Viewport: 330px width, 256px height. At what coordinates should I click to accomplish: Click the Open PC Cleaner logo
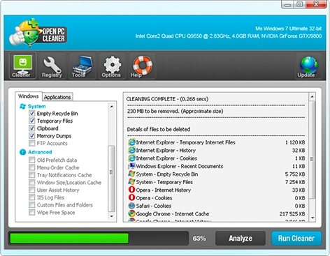pyautogui.click(x=38, y=33)
